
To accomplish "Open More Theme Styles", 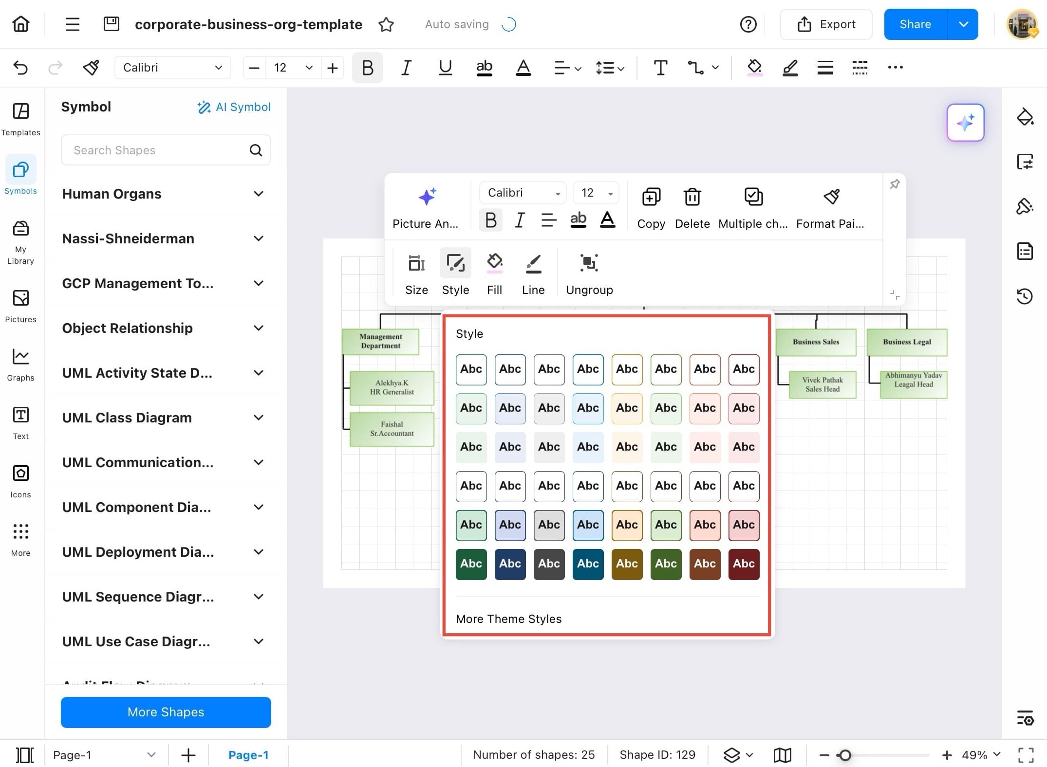I will tap(508, 619).
